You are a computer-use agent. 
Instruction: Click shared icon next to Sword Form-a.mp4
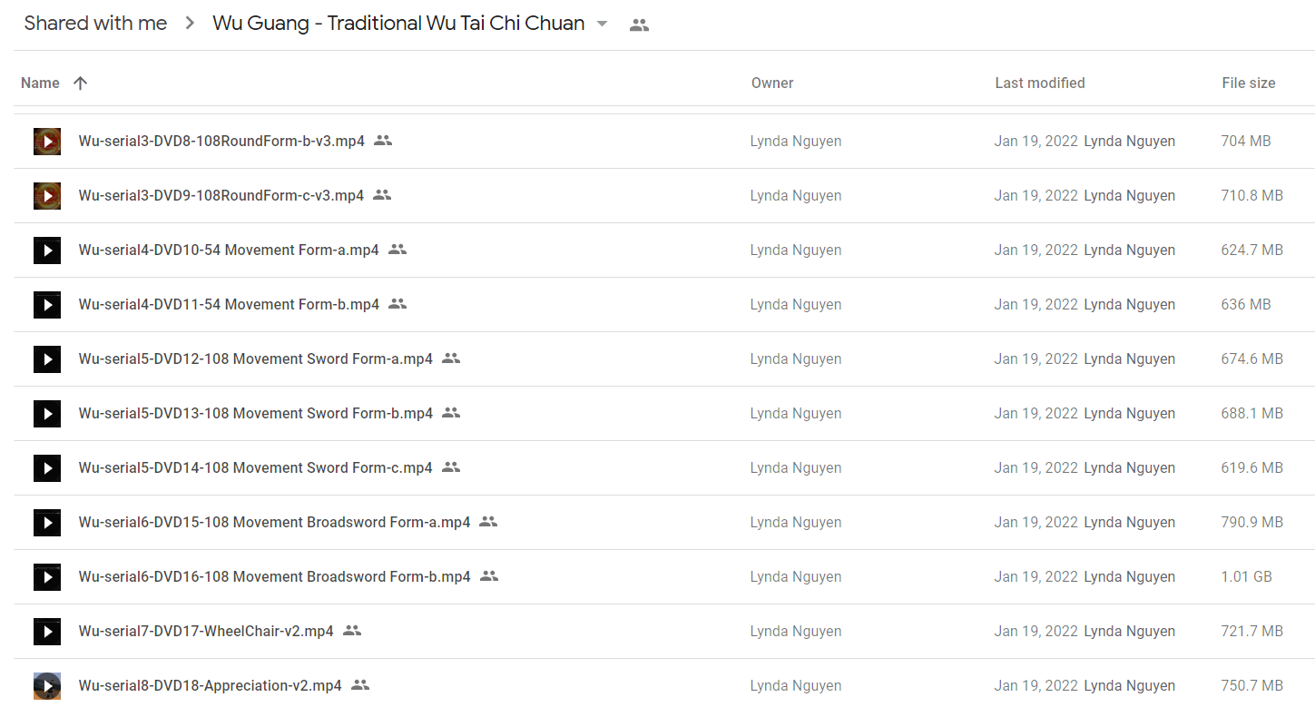(x=451, y=358)
